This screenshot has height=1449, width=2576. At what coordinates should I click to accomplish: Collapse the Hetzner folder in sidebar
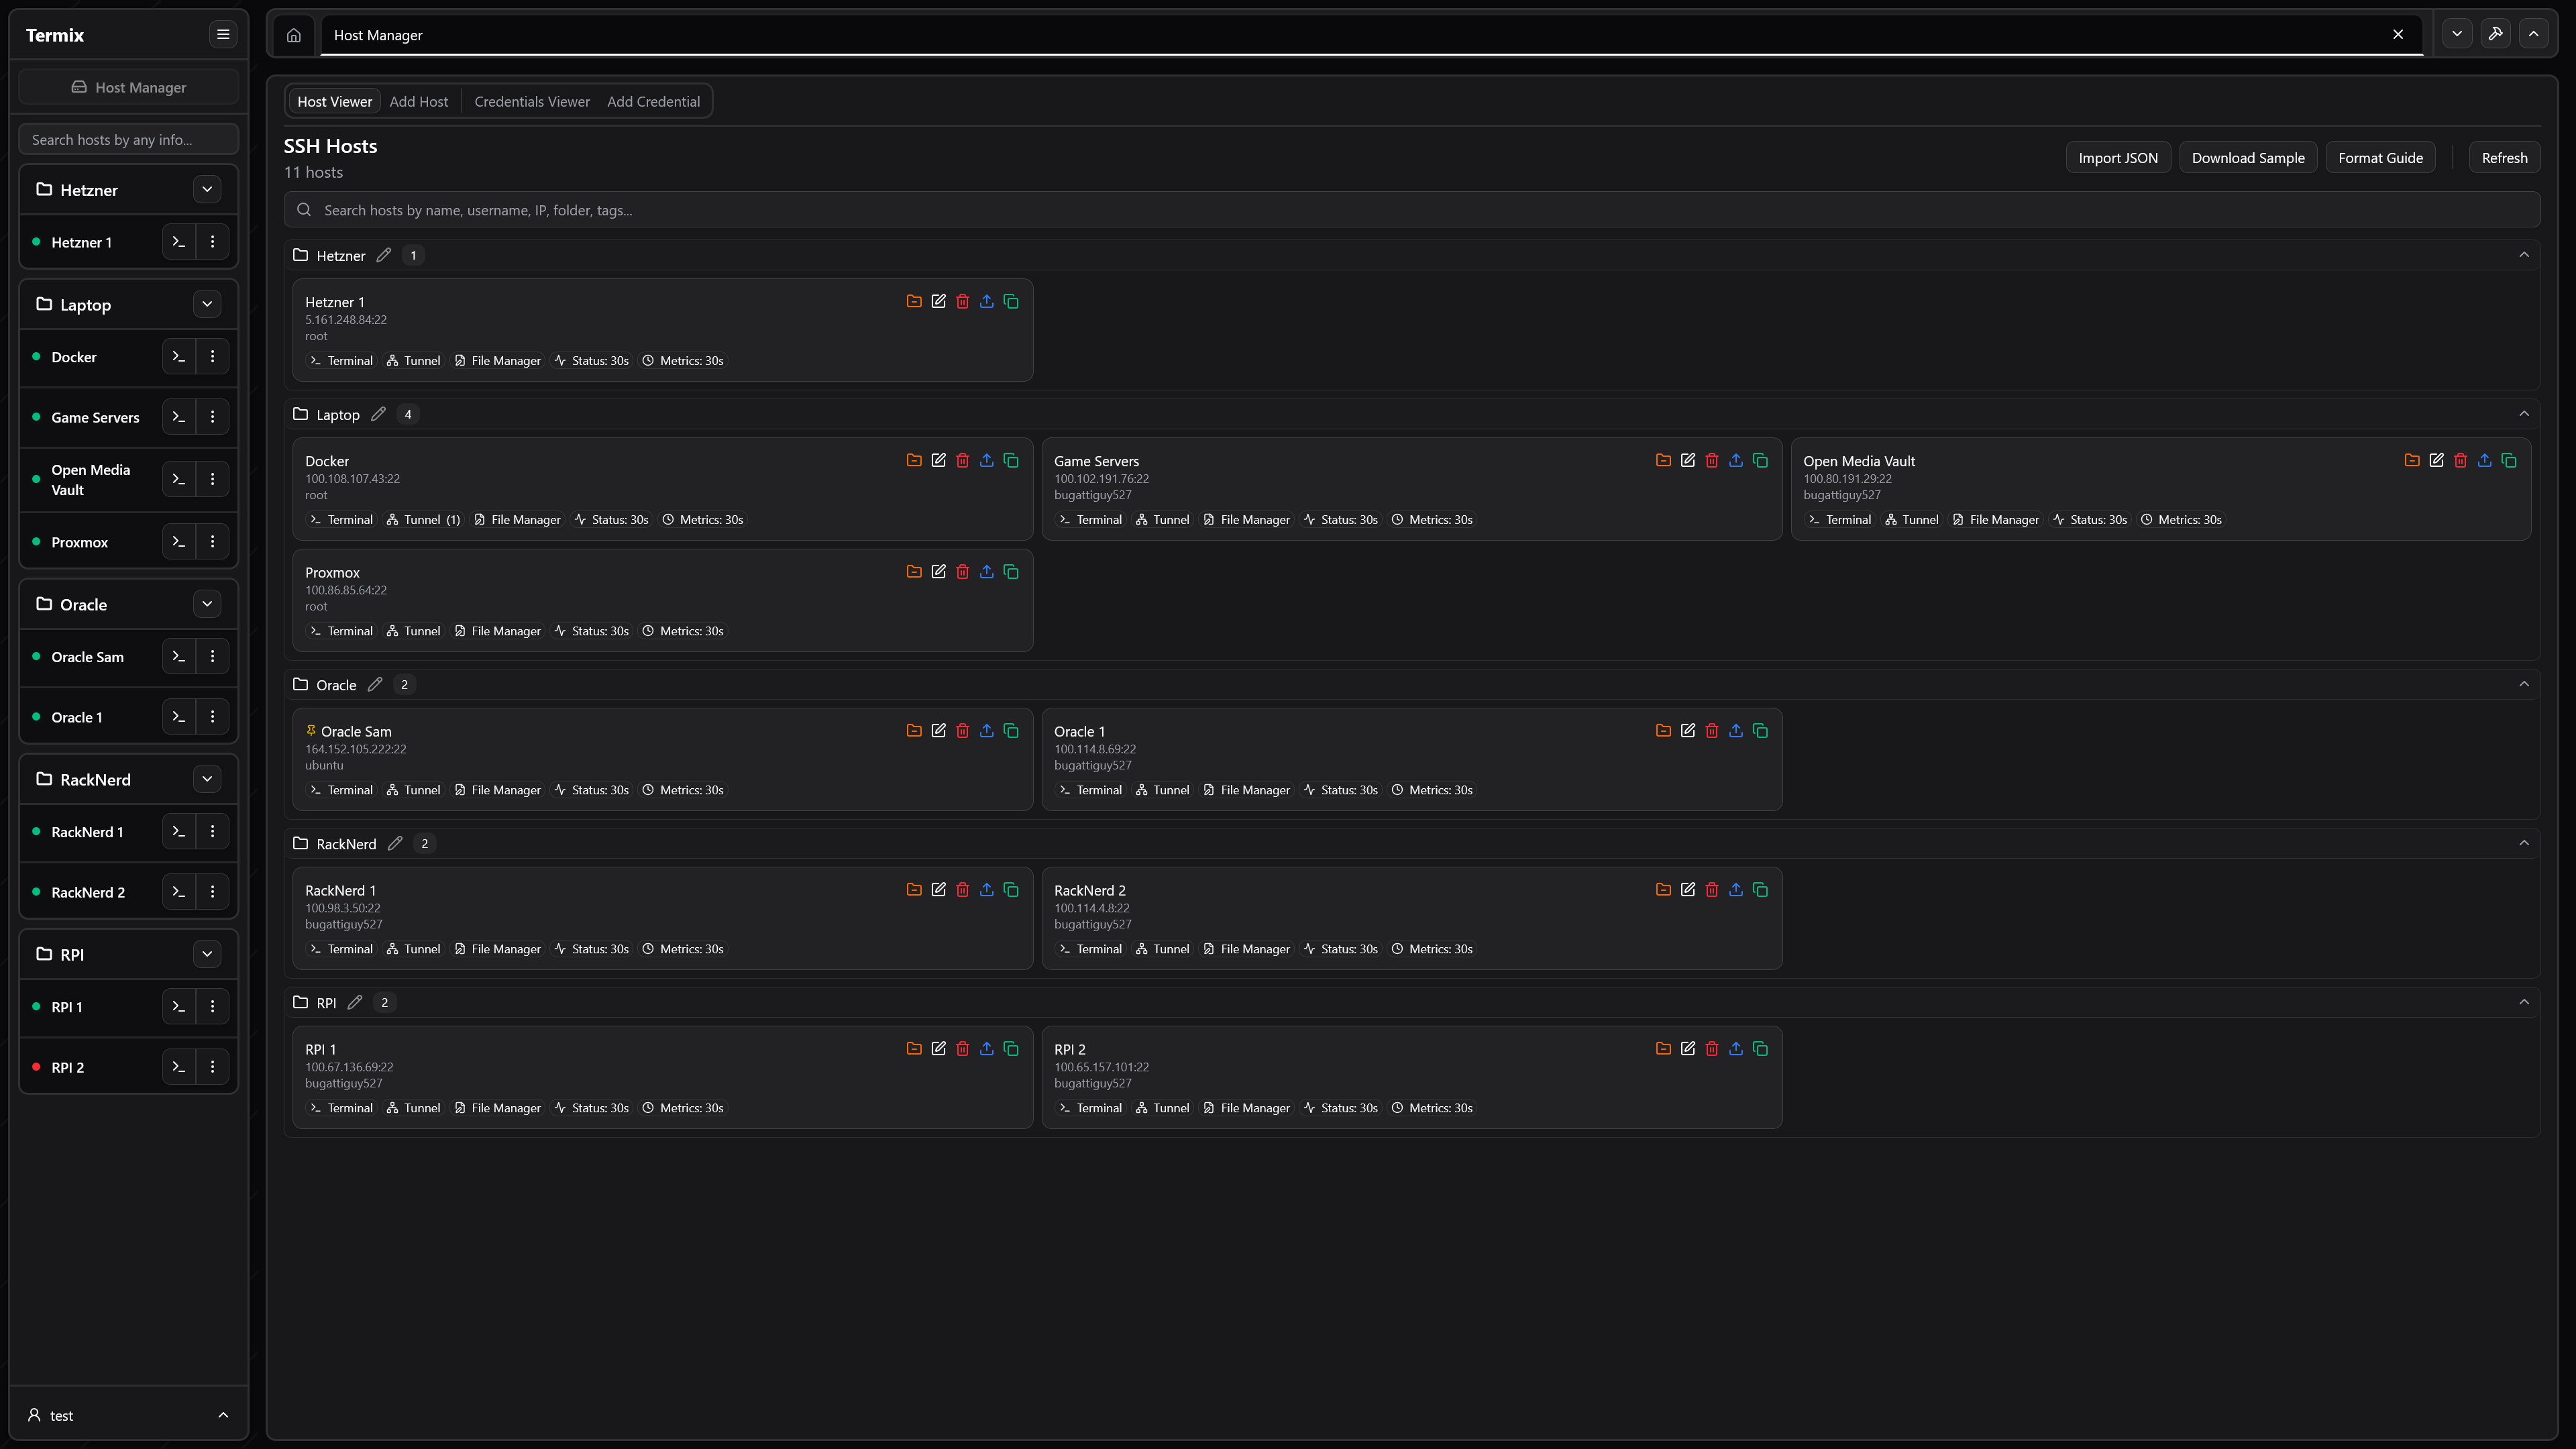coord(207,190)
